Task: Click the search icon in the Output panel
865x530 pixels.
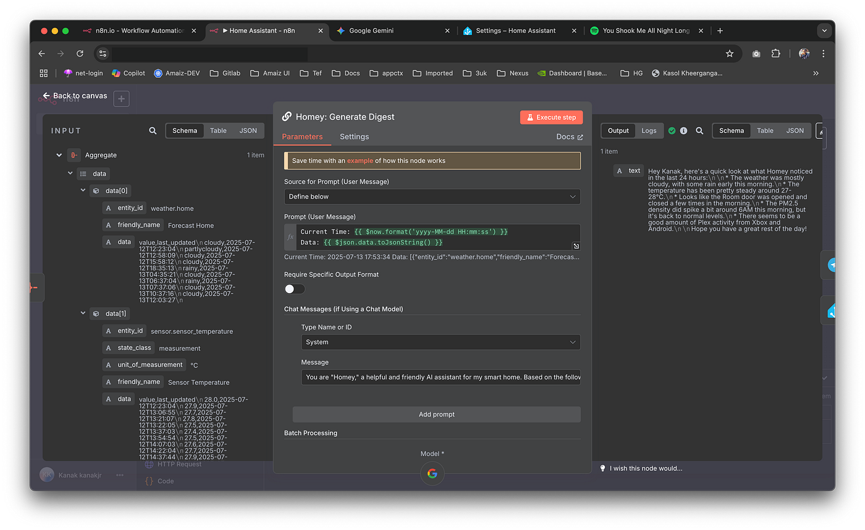Action: tap(699, 130)
